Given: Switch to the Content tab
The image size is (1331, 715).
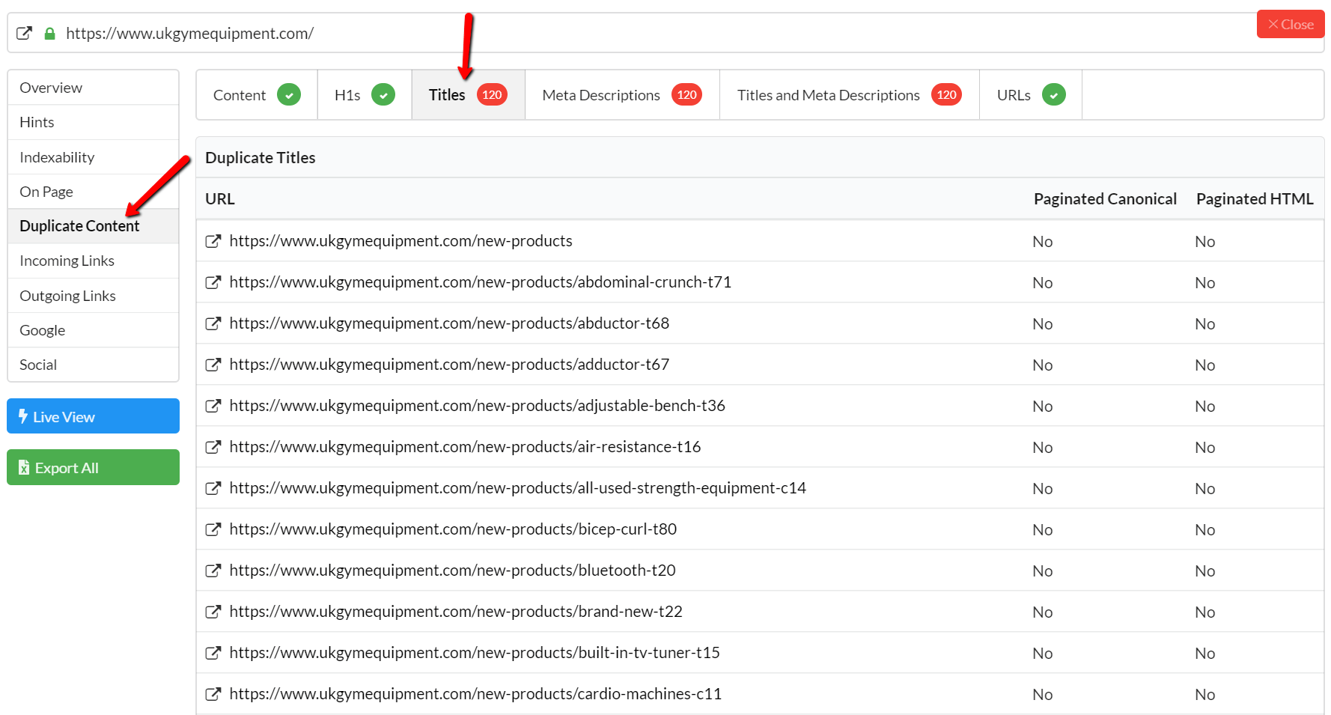Looking at the screenshot, I should click(257, 95).
